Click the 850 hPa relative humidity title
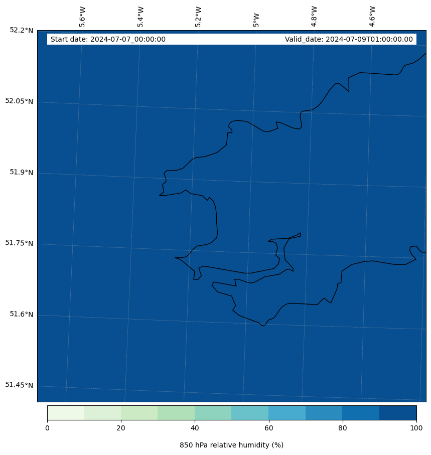Image resolution: width=431 pixels, height=455 pixels. 231,445
